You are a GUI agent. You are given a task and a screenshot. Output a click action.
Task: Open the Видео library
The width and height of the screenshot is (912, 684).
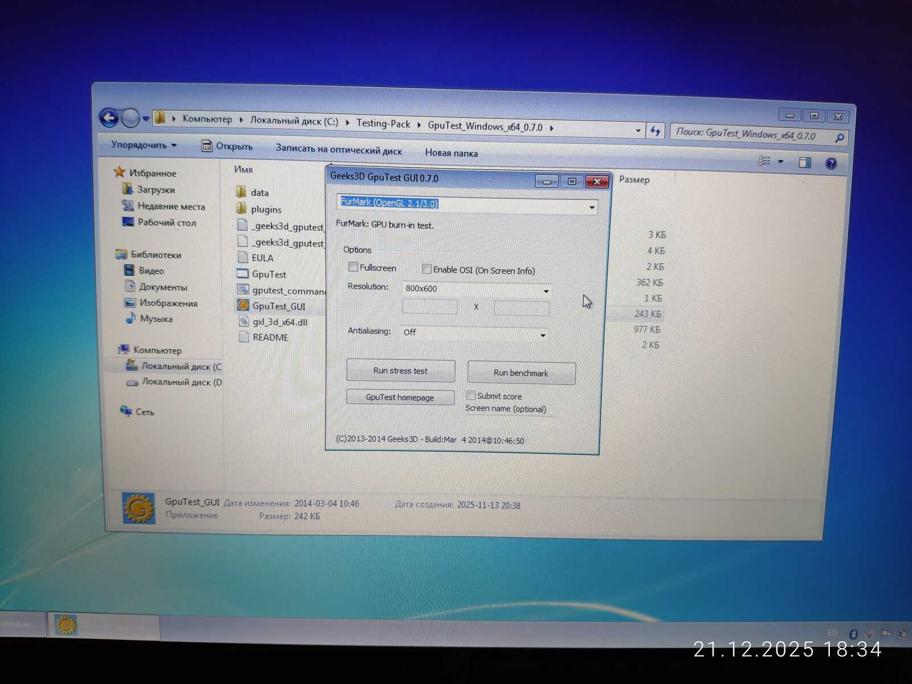click(151, 271)
